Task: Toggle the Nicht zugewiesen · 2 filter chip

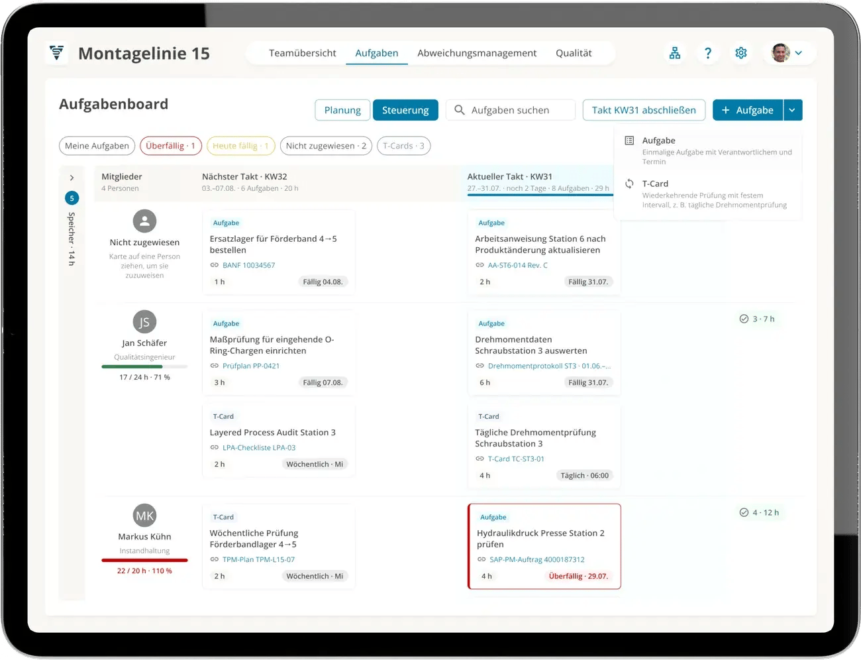Action: pos(326,146)
